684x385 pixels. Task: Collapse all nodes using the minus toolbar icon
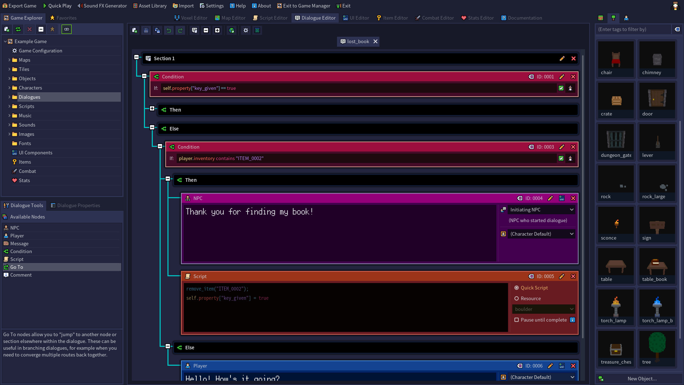click(206, 30)
